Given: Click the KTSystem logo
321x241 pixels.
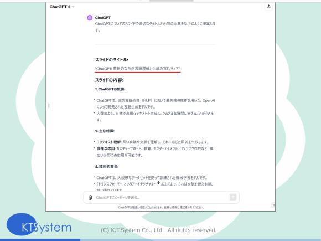Looking at the screenshot, I should click(39, 225).
